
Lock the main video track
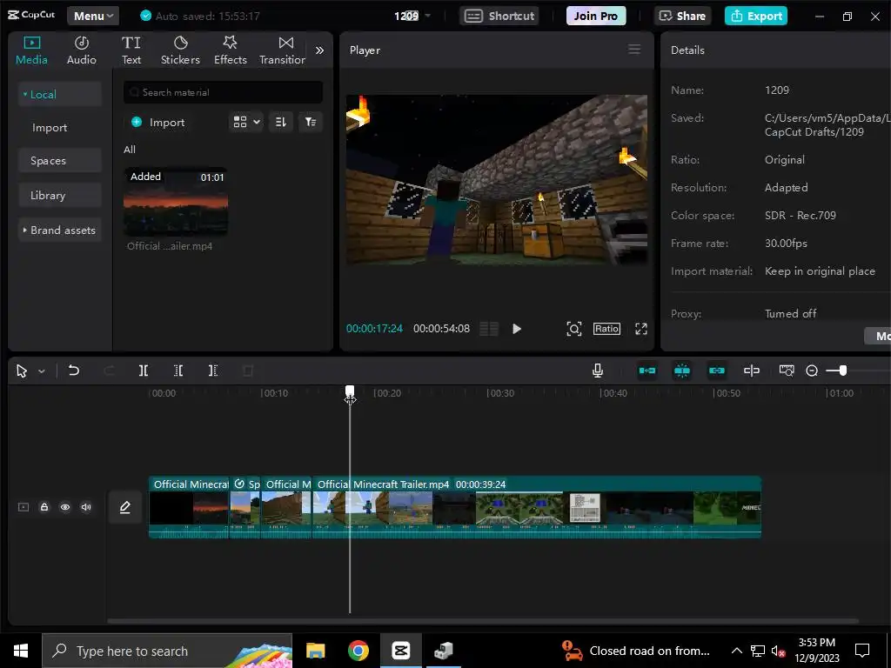coord(44,507)
